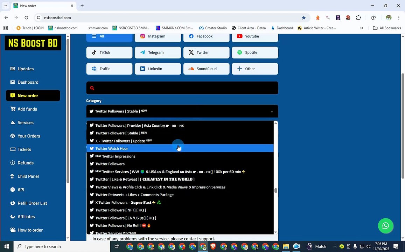Click dropdown list scroll-down arrow
Viewport: 405px width, 252px height.
(275, 232)
